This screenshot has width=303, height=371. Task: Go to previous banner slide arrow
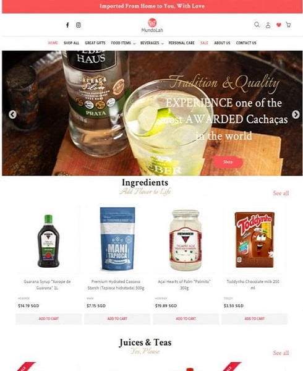point(12,114)
